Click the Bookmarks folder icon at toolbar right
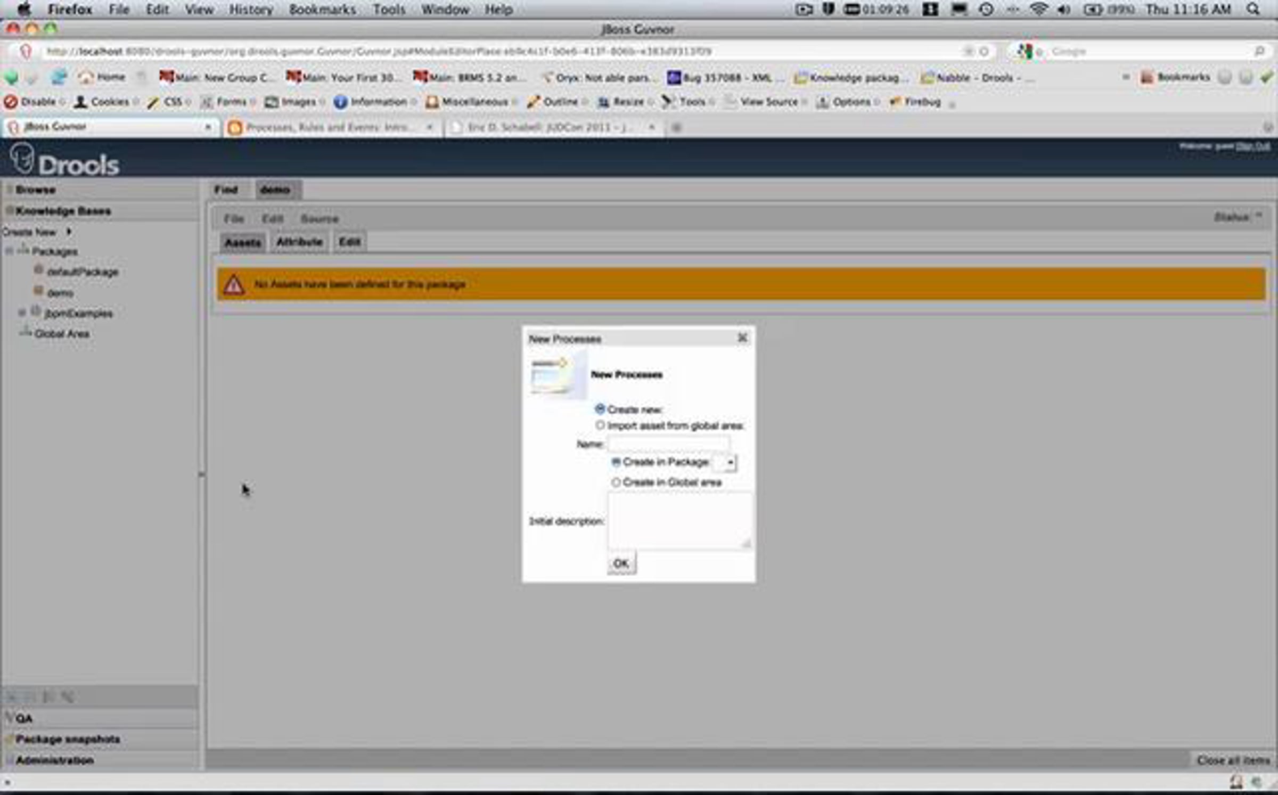Image resolution: width=1278 pixels, height=795 pixels. click(1146, 78)
